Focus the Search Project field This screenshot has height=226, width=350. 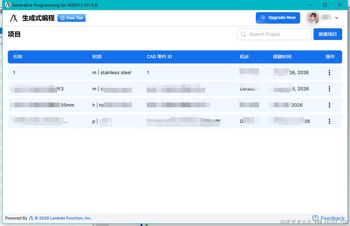[x=274, y=34]
